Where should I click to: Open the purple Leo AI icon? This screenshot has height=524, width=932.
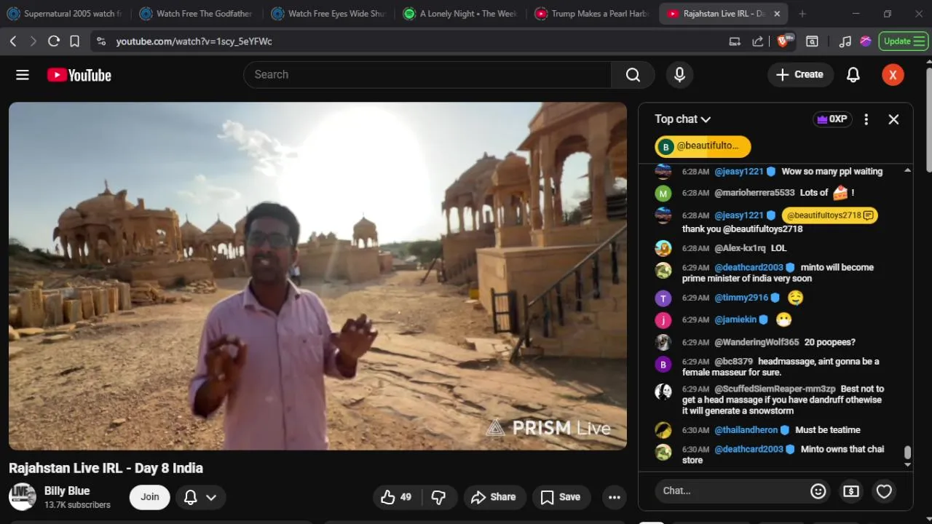tap(865, 41)
